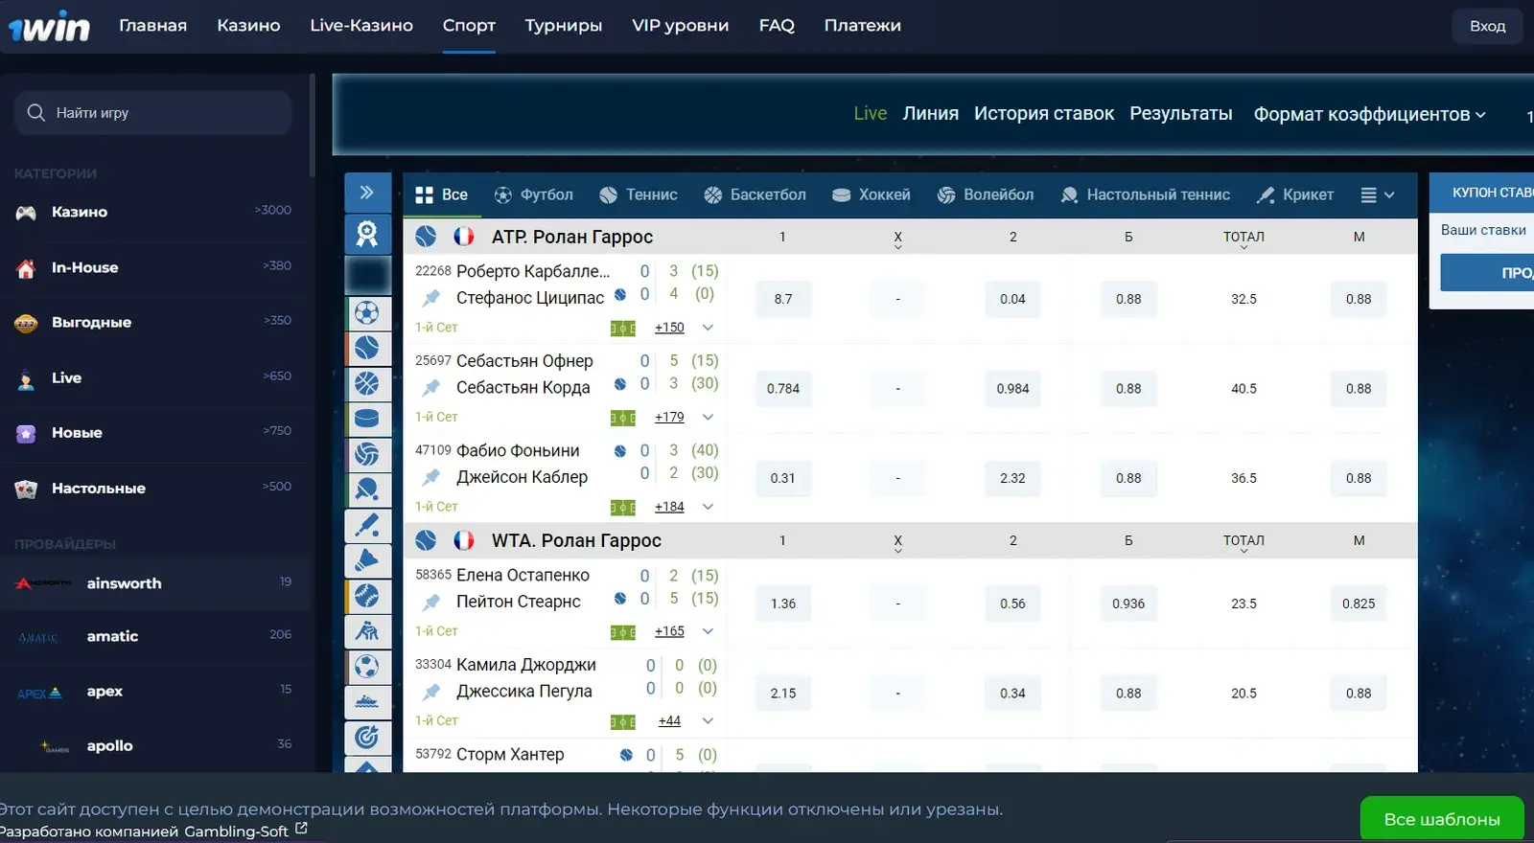Open the VIP уровни menu item

(x=681, y=26)
